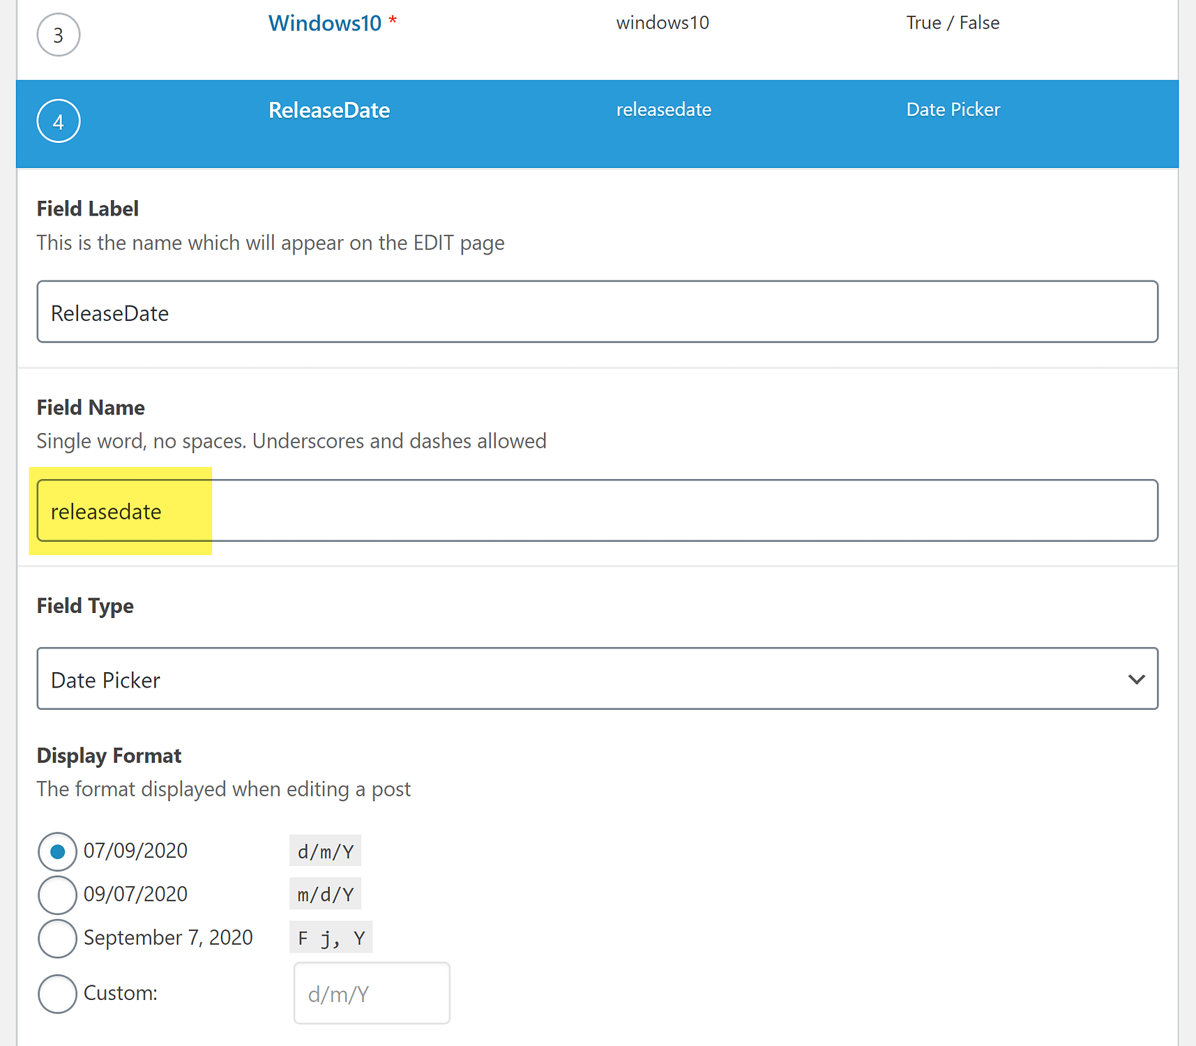Viewport: 1196px width, 1046px height.
Task: Click the m/d/Y format code label
Action: coord(324,893)
